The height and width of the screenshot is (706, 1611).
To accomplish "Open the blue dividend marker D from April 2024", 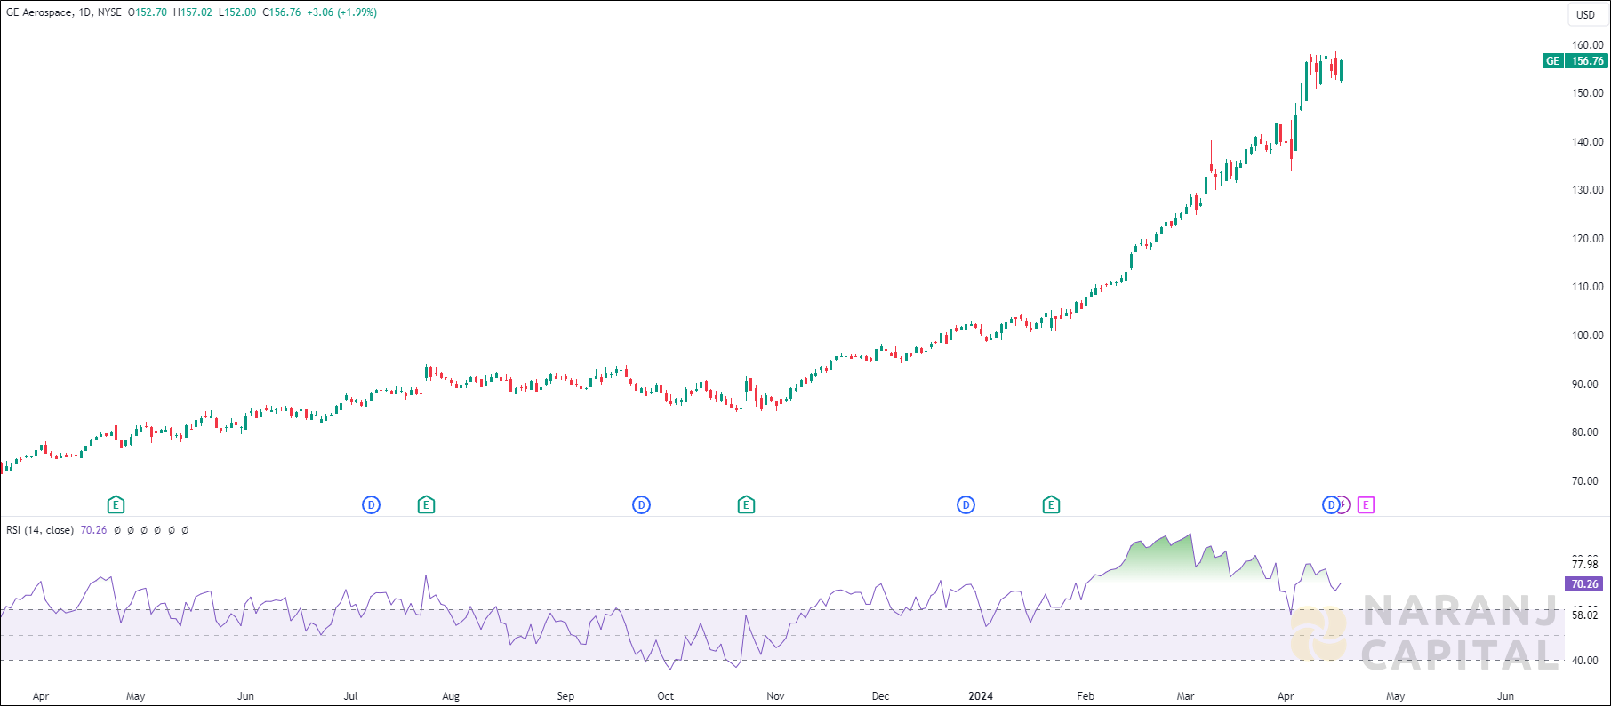I will 1330,505.
